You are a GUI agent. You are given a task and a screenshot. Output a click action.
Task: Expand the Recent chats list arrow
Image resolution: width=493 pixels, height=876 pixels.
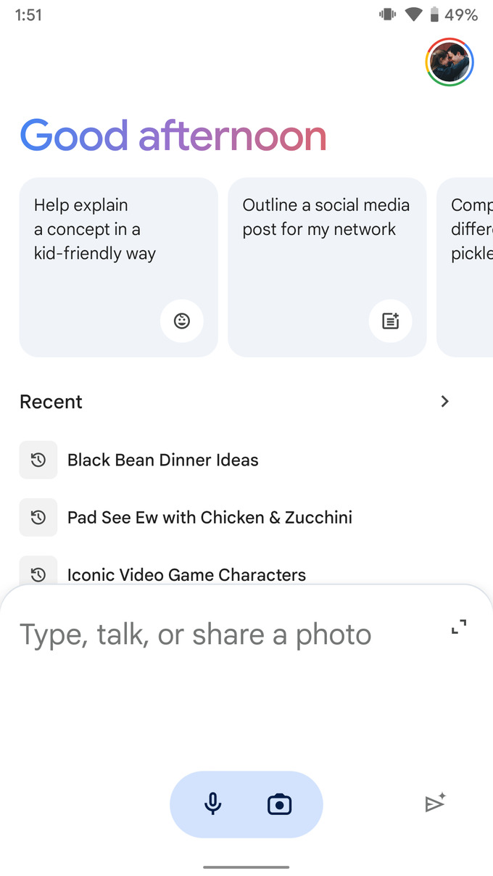click(445, 401)
